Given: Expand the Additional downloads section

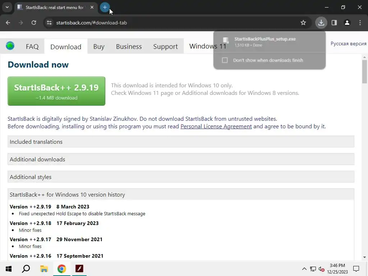Looking at the screenshot, I should (181, 159).
